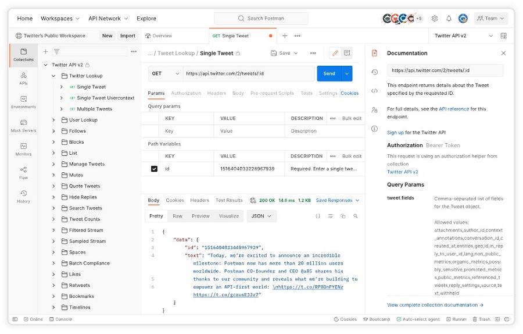Open the JSON format dropdown
This screenshot has height=334, width=523.
[261, 216]
